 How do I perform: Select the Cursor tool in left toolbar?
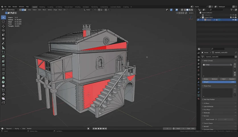(3, 22)
